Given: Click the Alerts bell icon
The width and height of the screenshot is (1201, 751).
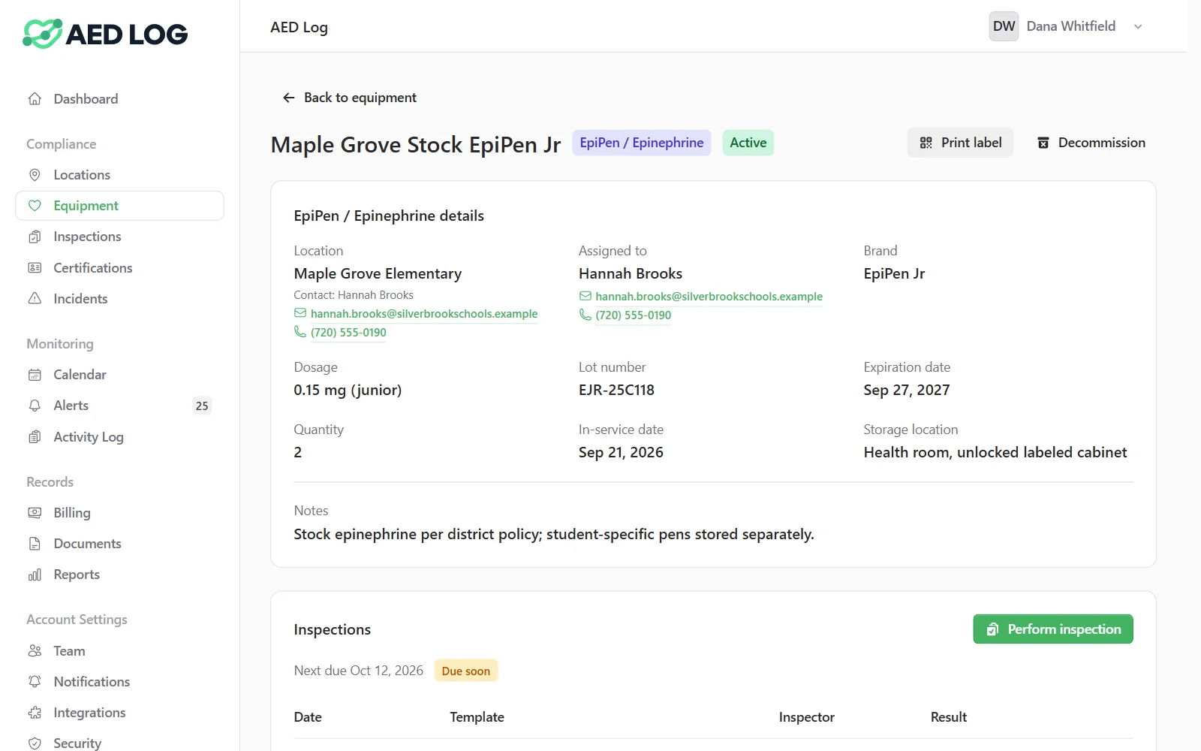Looking at the screenshot, I should pyautogui.click(x=35, y=406).
